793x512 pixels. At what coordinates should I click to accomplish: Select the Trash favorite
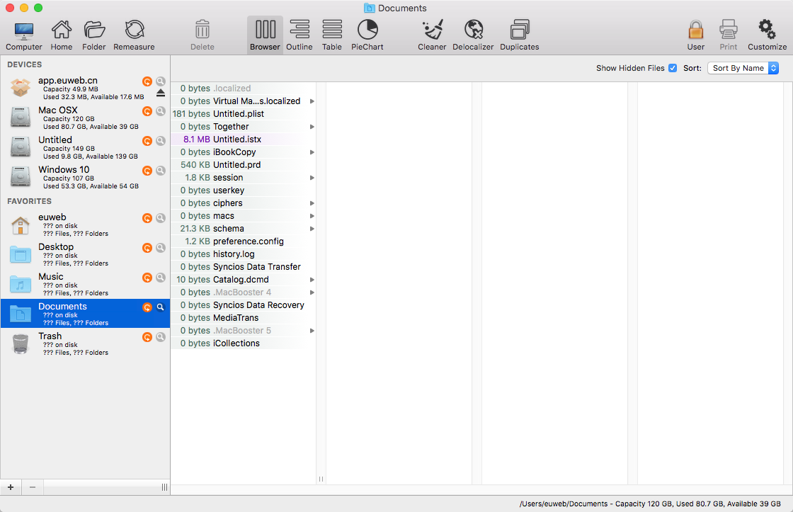[x=85, y=343]
